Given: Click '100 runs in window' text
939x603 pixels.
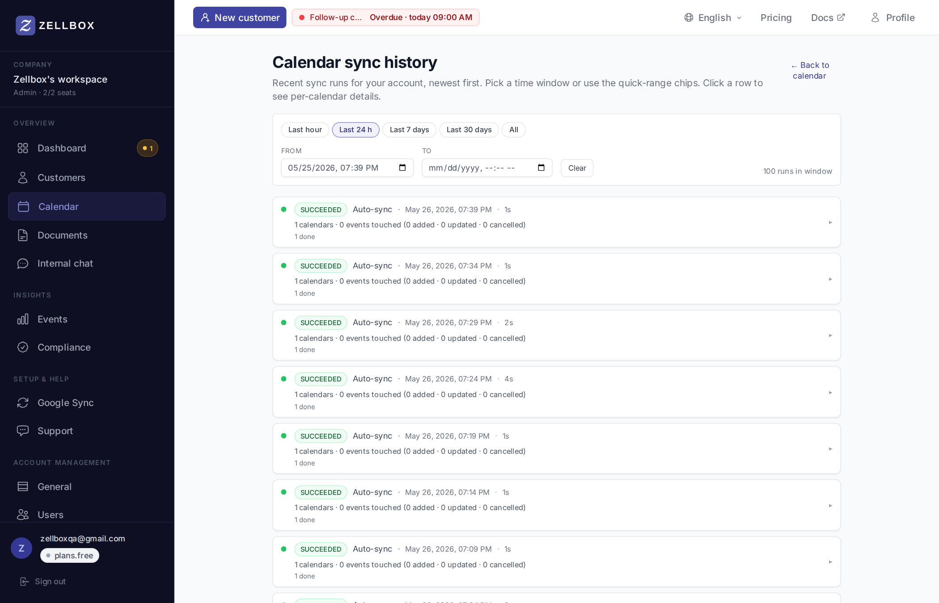Looking at the screenshot, I should (x=797, y=171).
